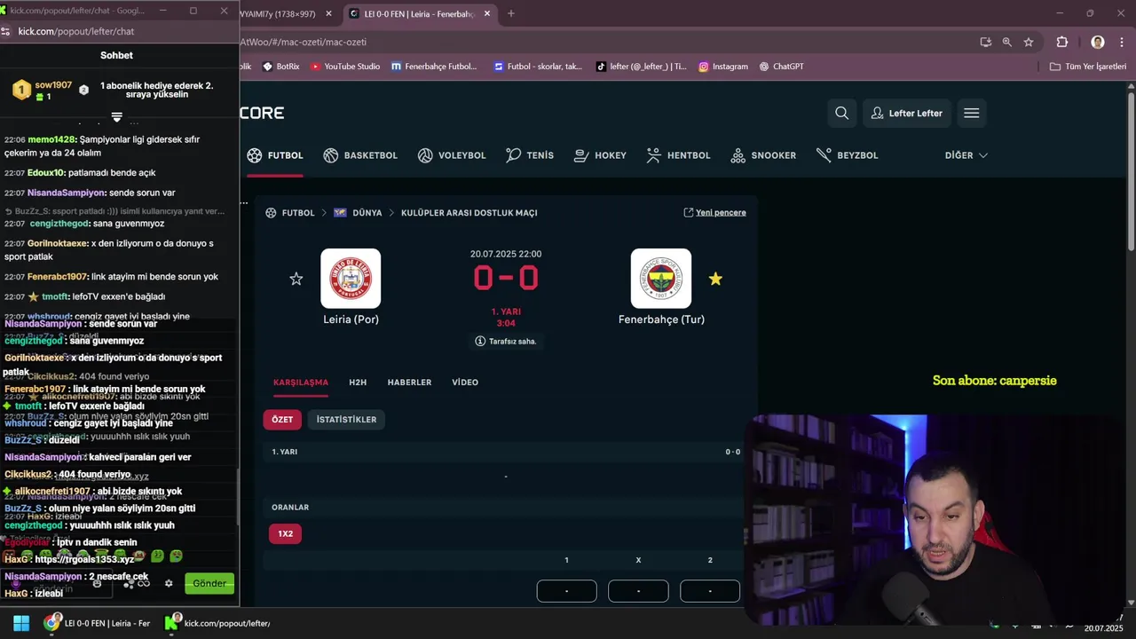1136x639 pixels.
Task: Favorite Leiria with the outlined star
Action: [296, 279]
